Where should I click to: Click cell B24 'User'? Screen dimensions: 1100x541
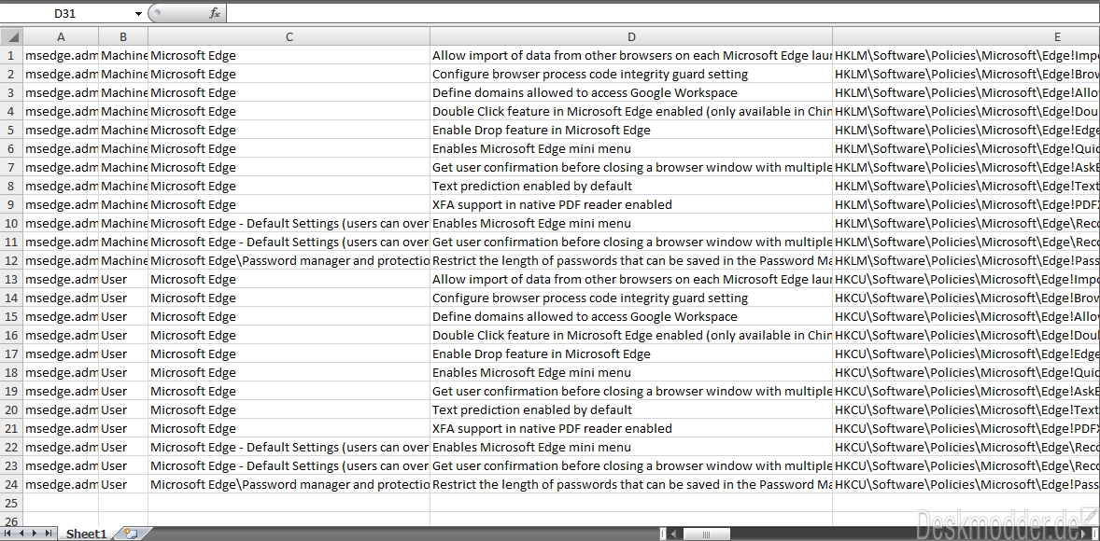123,484
